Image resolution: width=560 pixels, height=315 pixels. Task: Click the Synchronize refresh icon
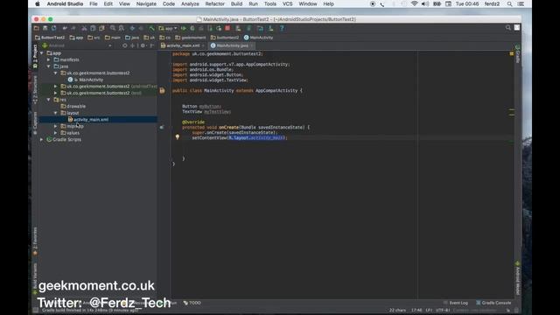coord(54,28)
